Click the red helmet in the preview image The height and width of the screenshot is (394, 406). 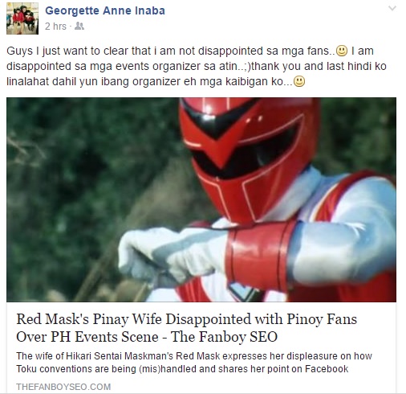pos(249,158)
